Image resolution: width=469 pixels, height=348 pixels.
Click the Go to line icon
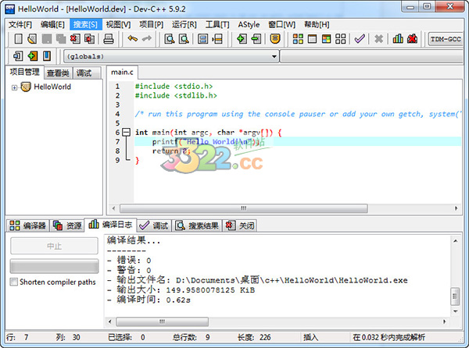tap(217, 39)
